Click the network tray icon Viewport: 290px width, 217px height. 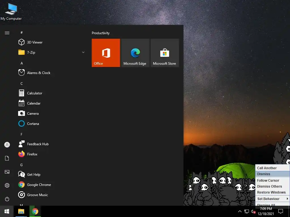click(x=247, y=211)
